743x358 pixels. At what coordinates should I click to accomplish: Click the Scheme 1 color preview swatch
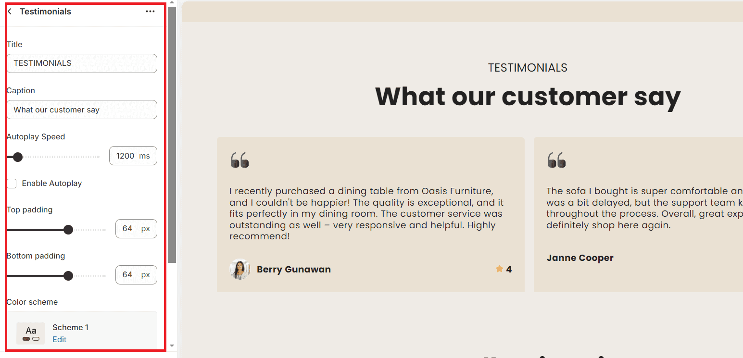click(31, 333)
